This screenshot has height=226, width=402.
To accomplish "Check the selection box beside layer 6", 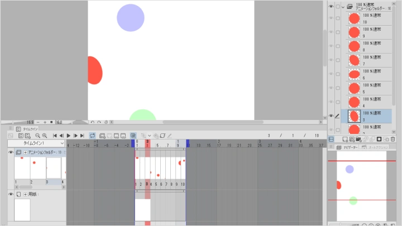I will pyautogui.click(x=338, y=74).
